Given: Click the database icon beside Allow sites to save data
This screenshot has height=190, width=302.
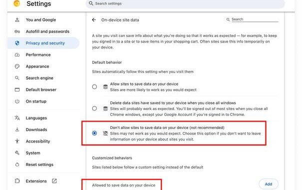Looking at the screenshot, I should click(x=105, y=87).
